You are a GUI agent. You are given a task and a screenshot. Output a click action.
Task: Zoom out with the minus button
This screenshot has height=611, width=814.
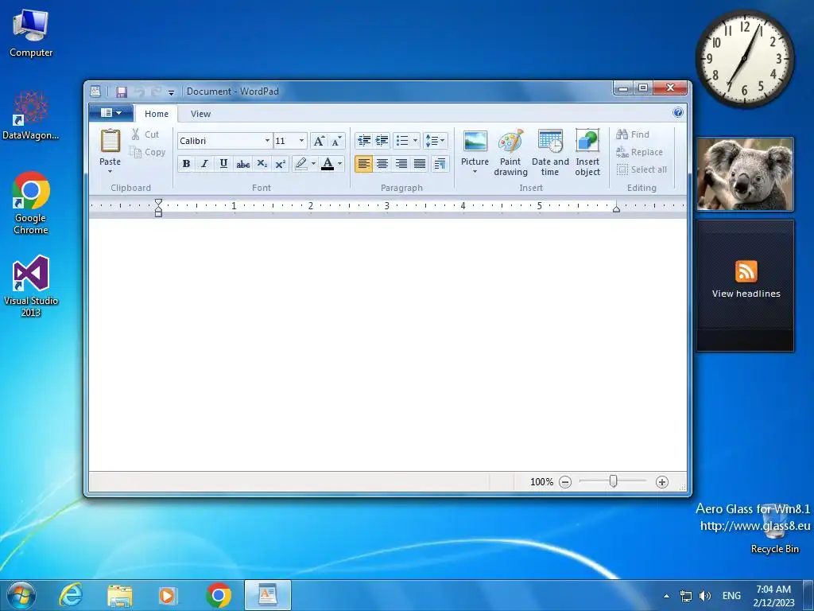point(565,482)
